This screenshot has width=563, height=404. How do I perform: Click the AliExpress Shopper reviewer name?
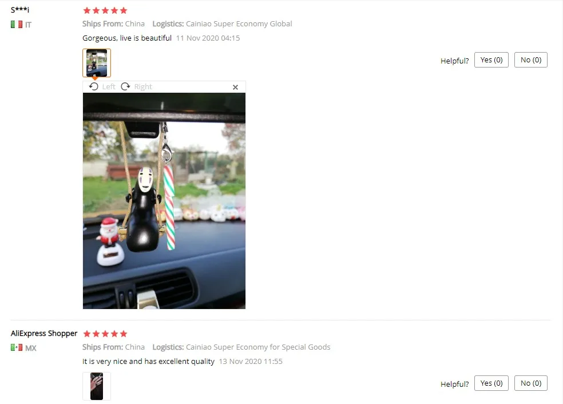point(44,333)
